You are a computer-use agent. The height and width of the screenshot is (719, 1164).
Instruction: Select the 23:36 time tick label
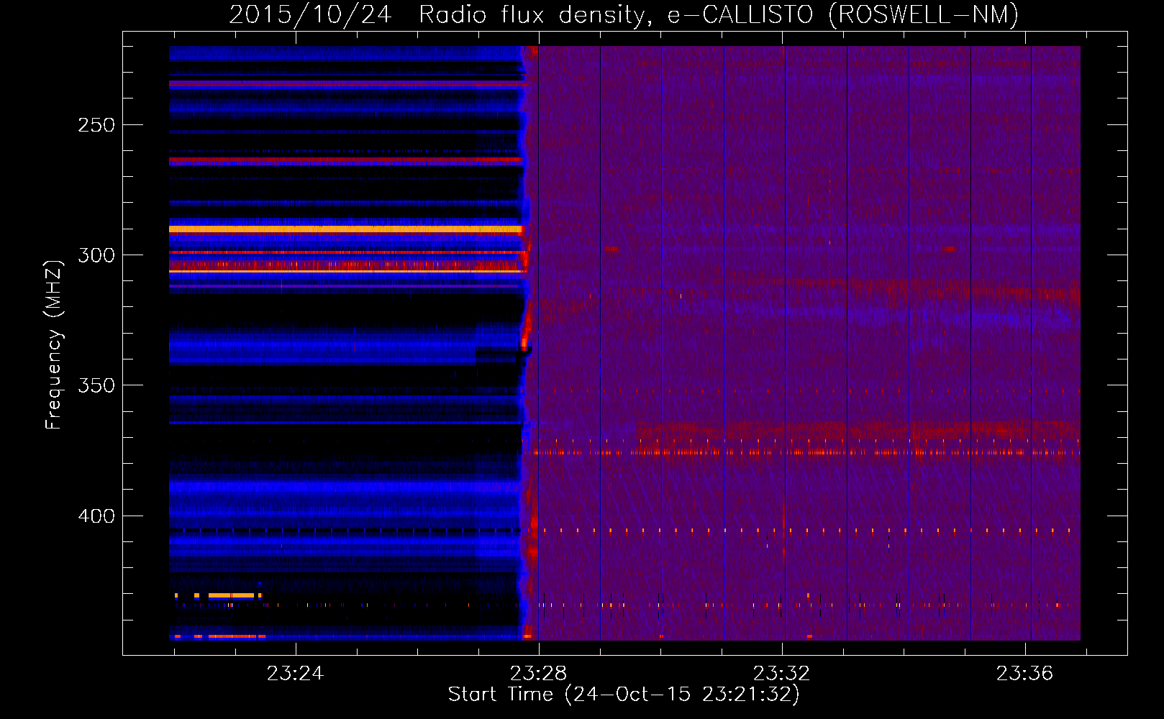pos(1024,673)
